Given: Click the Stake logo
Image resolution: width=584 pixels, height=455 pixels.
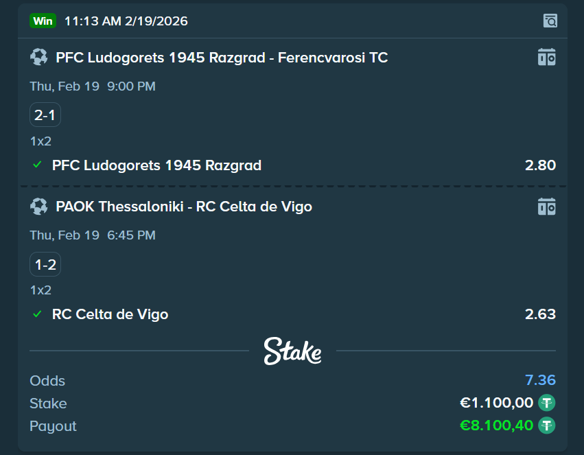Looking at the screenshot, I should [x=292, y=351].
